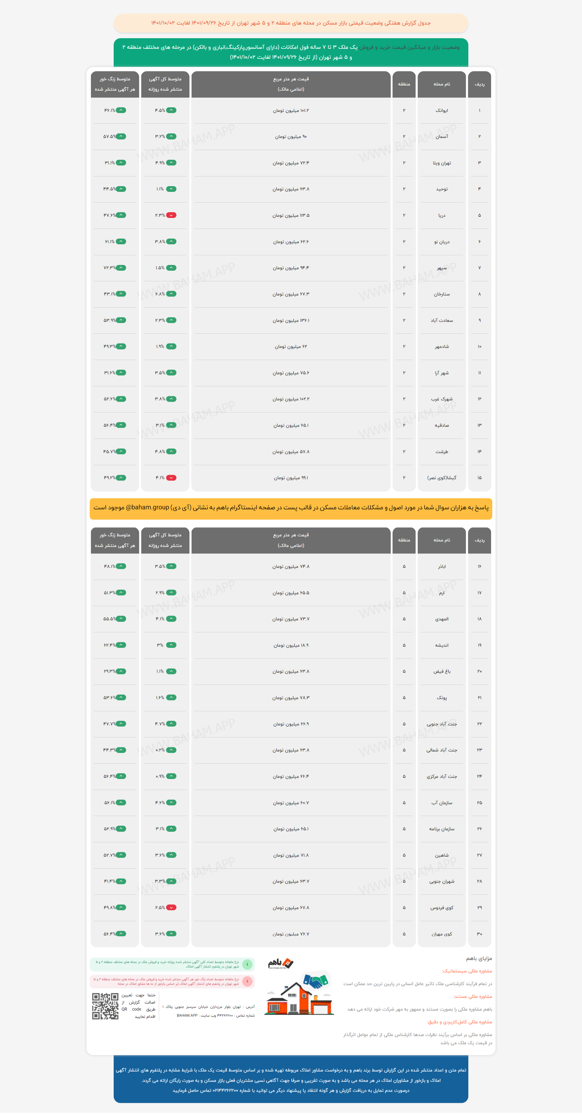Click first table's price per square meter header
582x1114 pixels.
pos(291,84)
